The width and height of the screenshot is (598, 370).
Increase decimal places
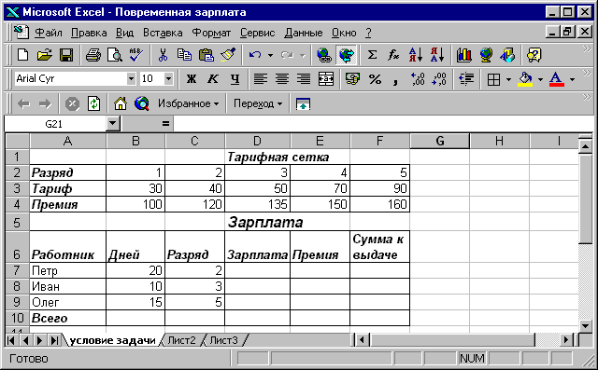[x=418, y=79]
